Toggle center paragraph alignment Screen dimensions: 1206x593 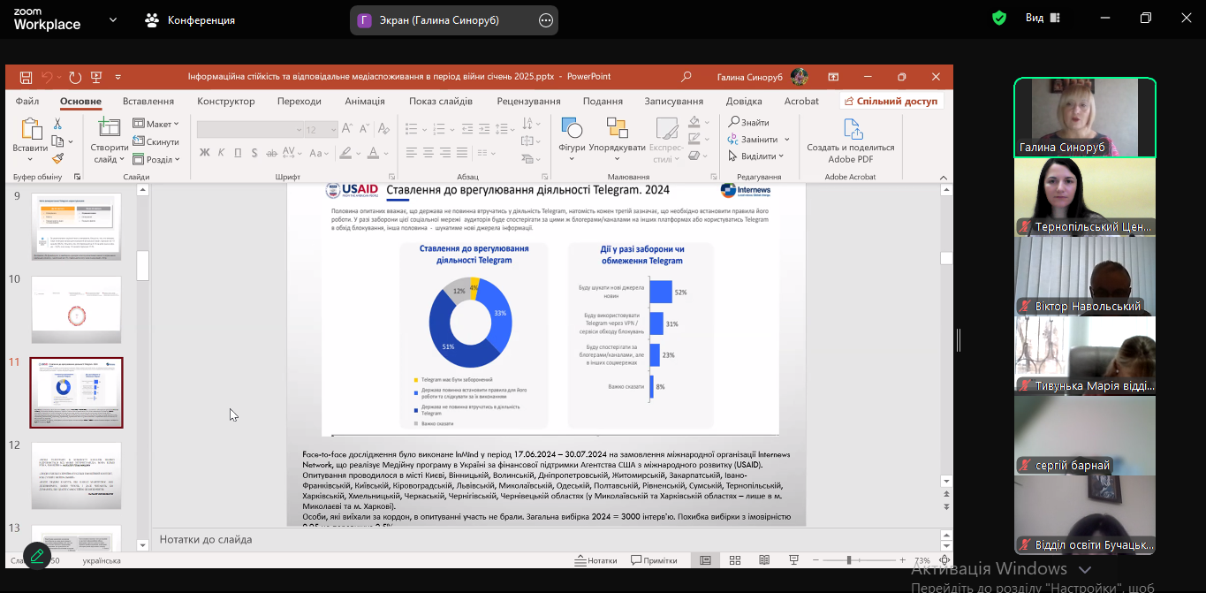[429, 153]
